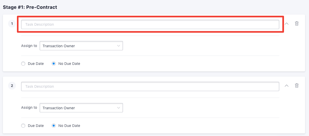Click the number 2 task badge

12,86
